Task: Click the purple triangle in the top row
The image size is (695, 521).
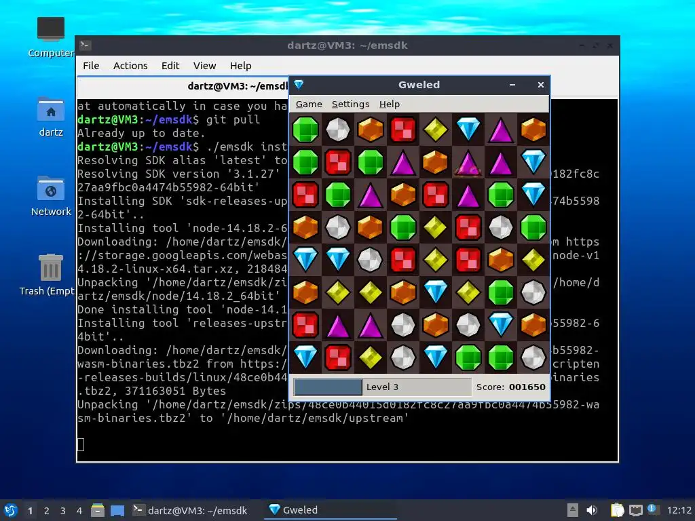Action: pos(500,130)
